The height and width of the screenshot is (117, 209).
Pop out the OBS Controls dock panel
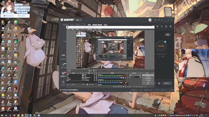point(154,73)
